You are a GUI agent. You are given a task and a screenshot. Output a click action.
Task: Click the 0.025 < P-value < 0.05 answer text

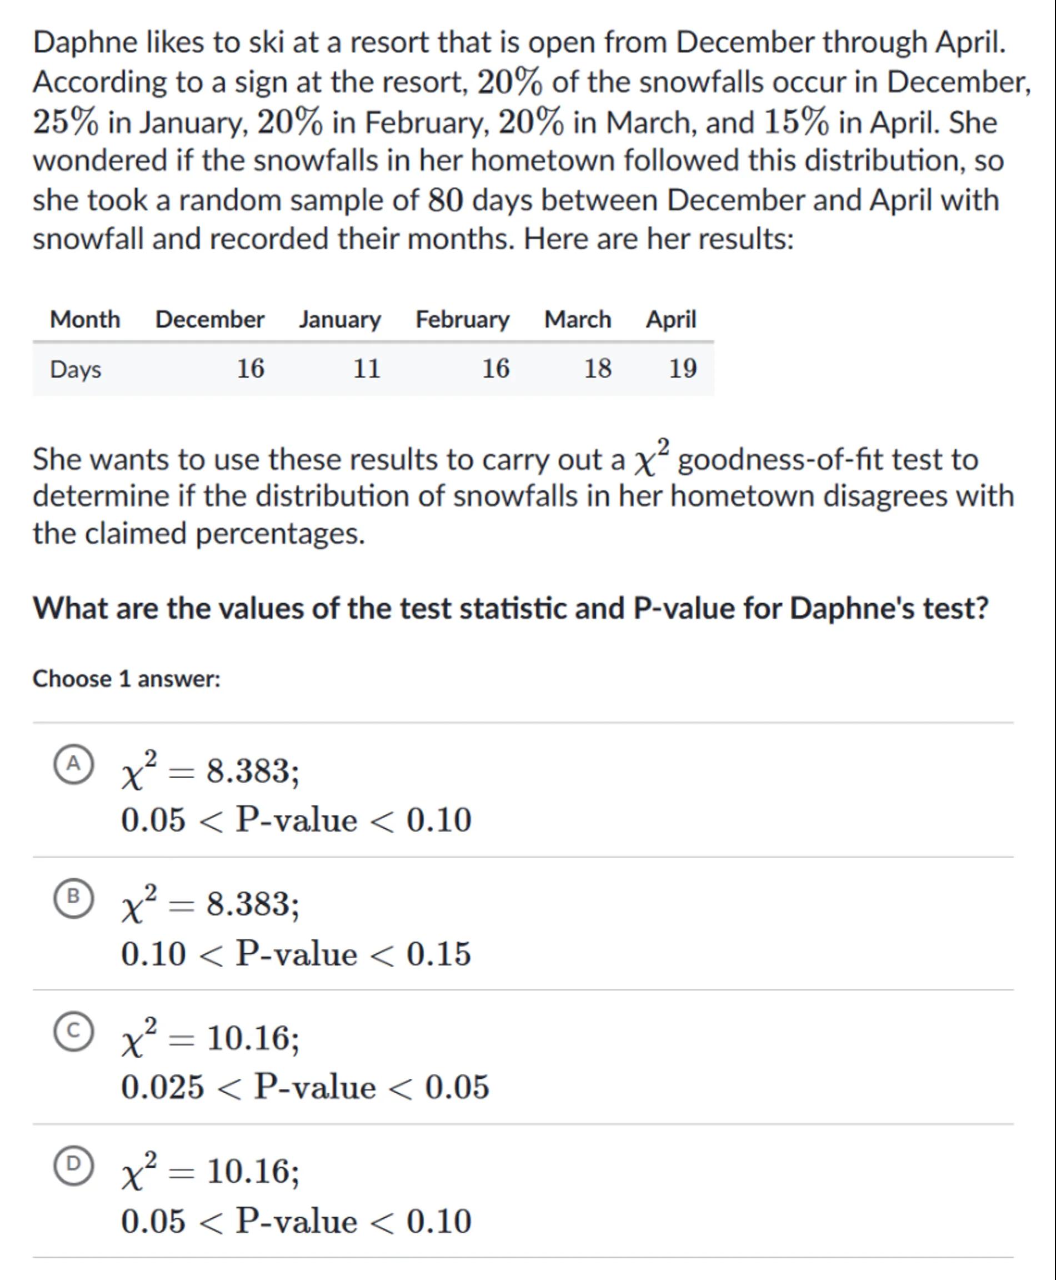[305, 1088]
